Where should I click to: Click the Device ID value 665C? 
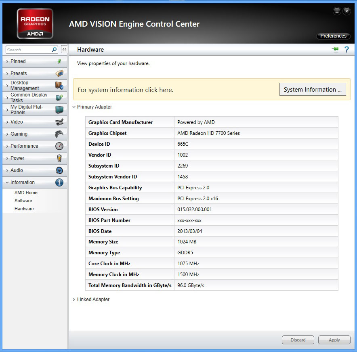click(x=183, y=144)
